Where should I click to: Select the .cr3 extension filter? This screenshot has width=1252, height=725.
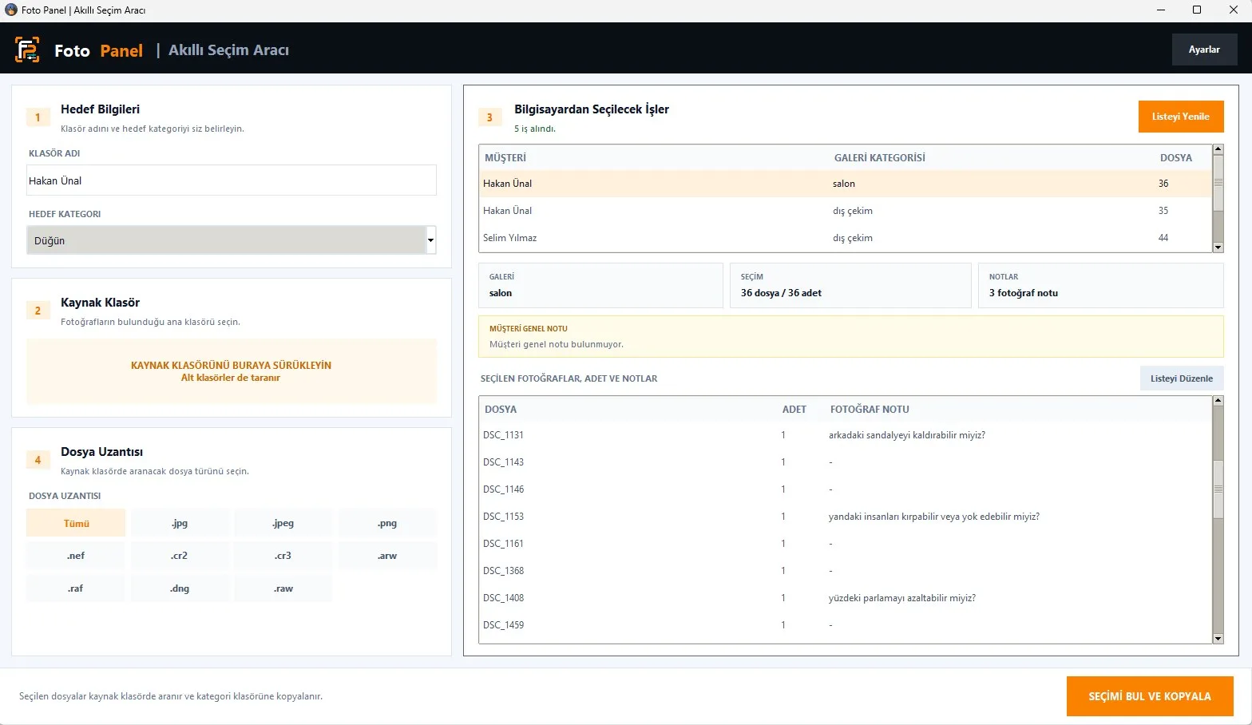(x=283, y=556)
